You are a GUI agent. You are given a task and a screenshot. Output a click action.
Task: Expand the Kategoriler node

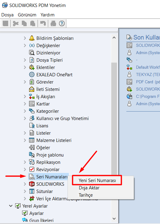25,111
